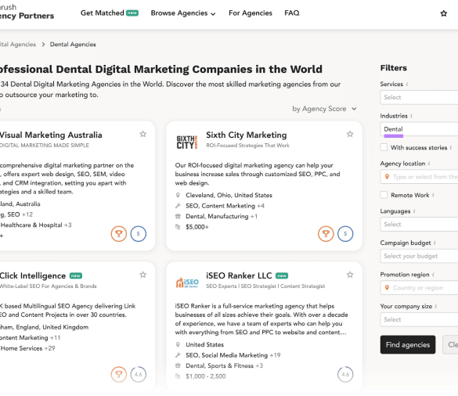The height and width of the screenshot is (396, 458).
Task: Click Dental, Manufacturing +1 industries text
Action: tap(222, 217)
